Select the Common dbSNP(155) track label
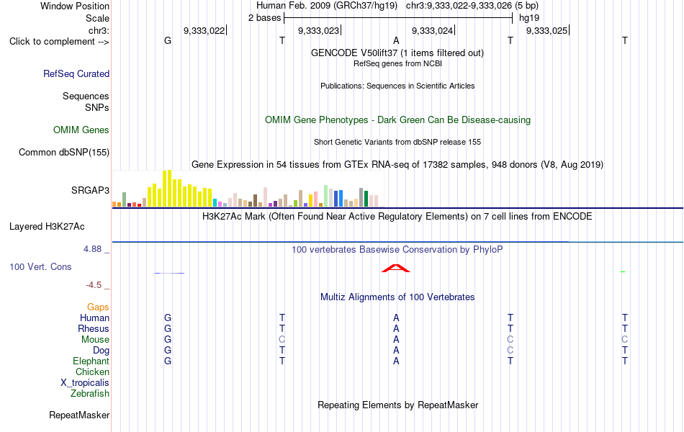Viewport: 684px width, 432px height. pos(64,153)
